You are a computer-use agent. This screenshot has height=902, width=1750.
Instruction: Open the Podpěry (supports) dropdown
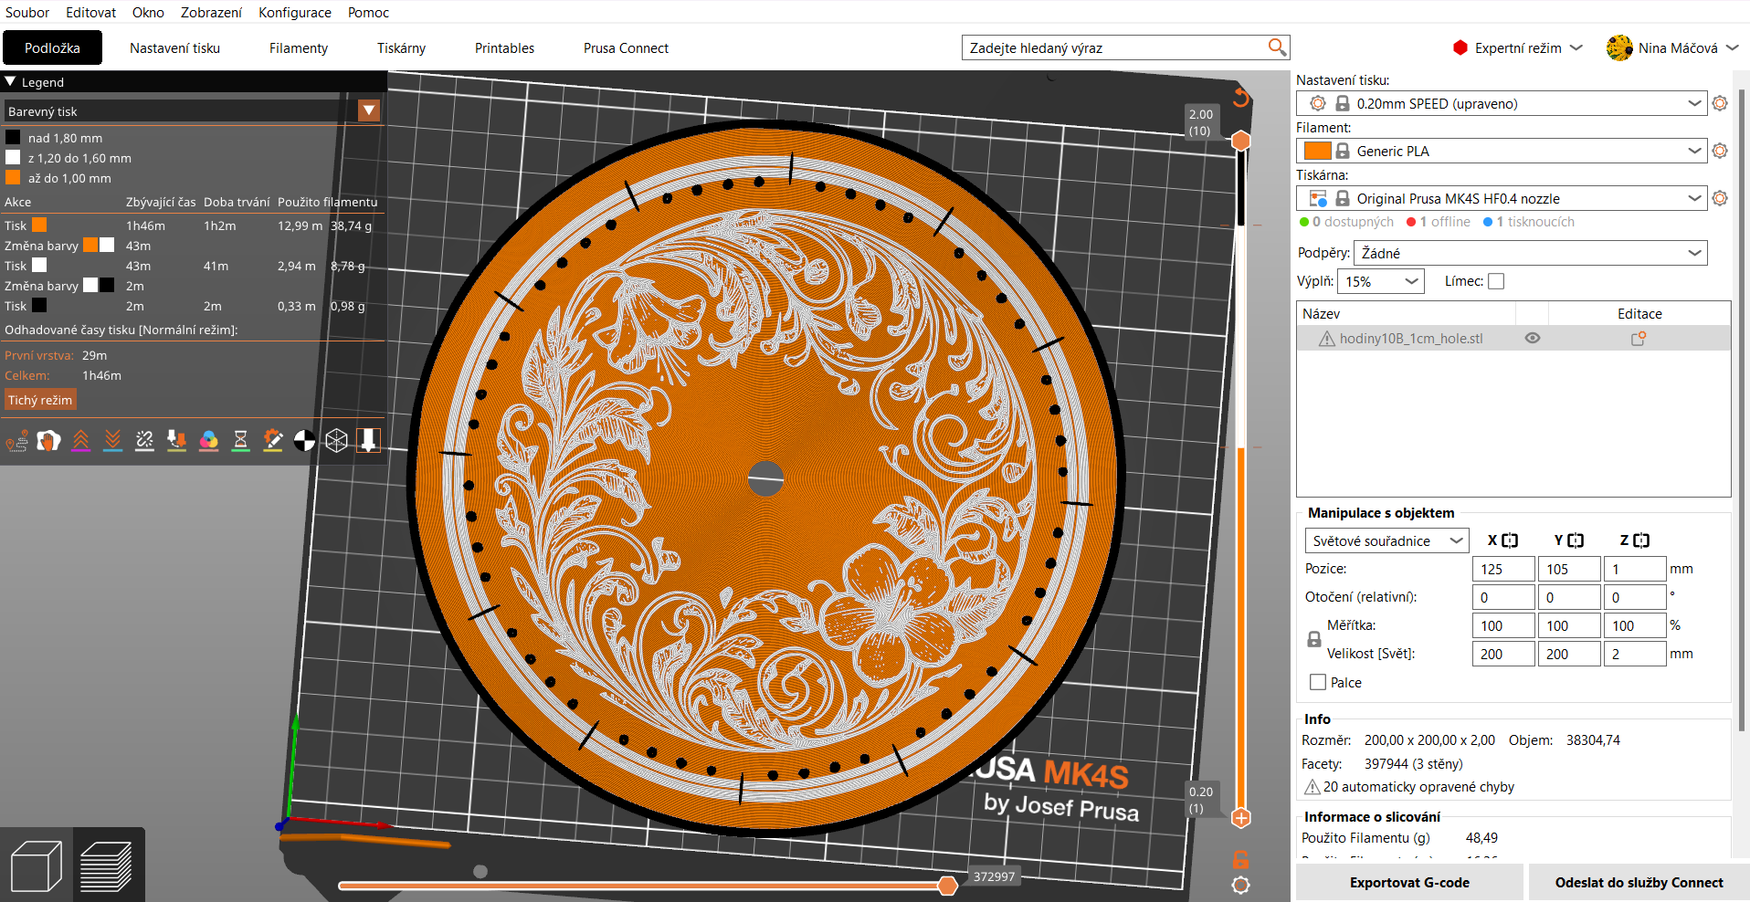(x=1530, y=253)
